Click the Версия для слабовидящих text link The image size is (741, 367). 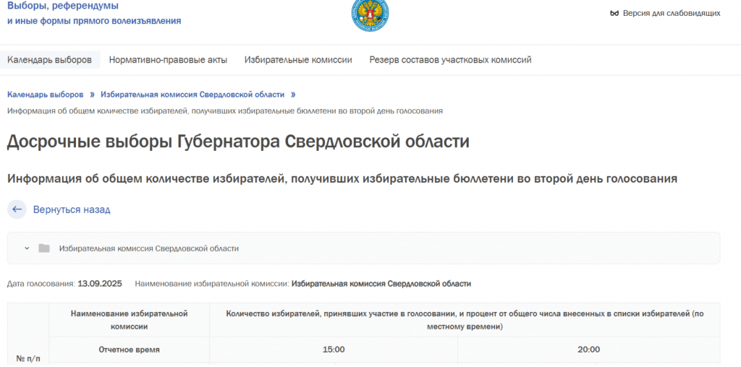(672, 13)
